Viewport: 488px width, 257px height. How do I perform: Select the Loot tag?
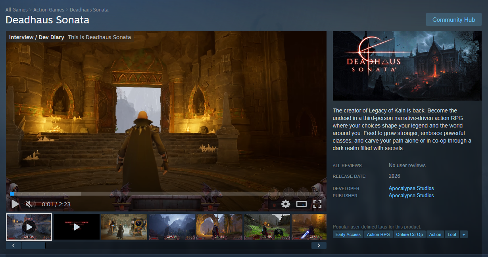(452, 234)
